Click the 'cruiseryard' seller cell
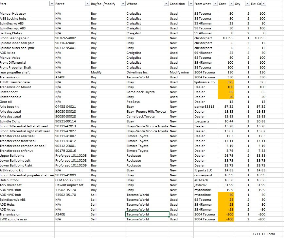The width and height of the screenshot is (284, 238). 206,175
